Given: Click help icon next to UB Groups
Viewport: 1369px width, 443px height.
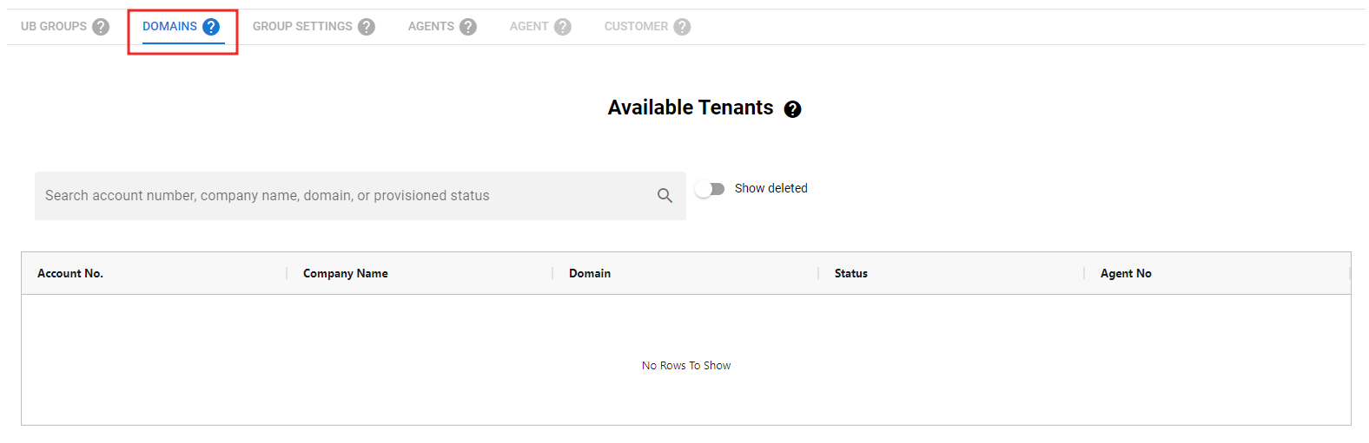Looking at the screenshot, I should point(101,27).
